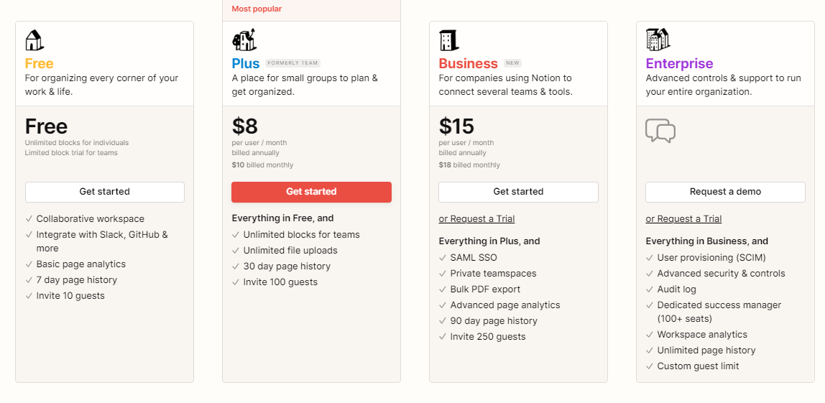
Task: Click the checkmark beside SAML SSO
Action: (x=443, y=258)
